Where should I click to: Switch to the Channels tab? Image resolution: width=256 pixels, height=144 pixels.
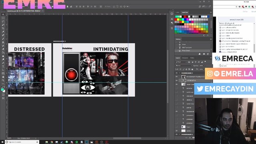tap(185, 58)
